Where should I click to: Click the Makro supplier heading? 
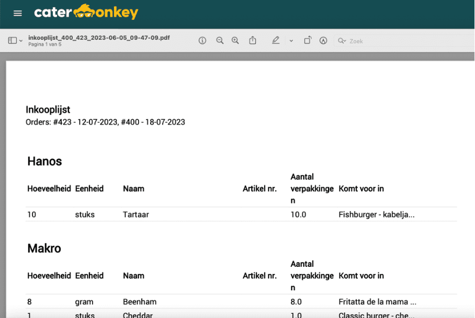(44, 248)
